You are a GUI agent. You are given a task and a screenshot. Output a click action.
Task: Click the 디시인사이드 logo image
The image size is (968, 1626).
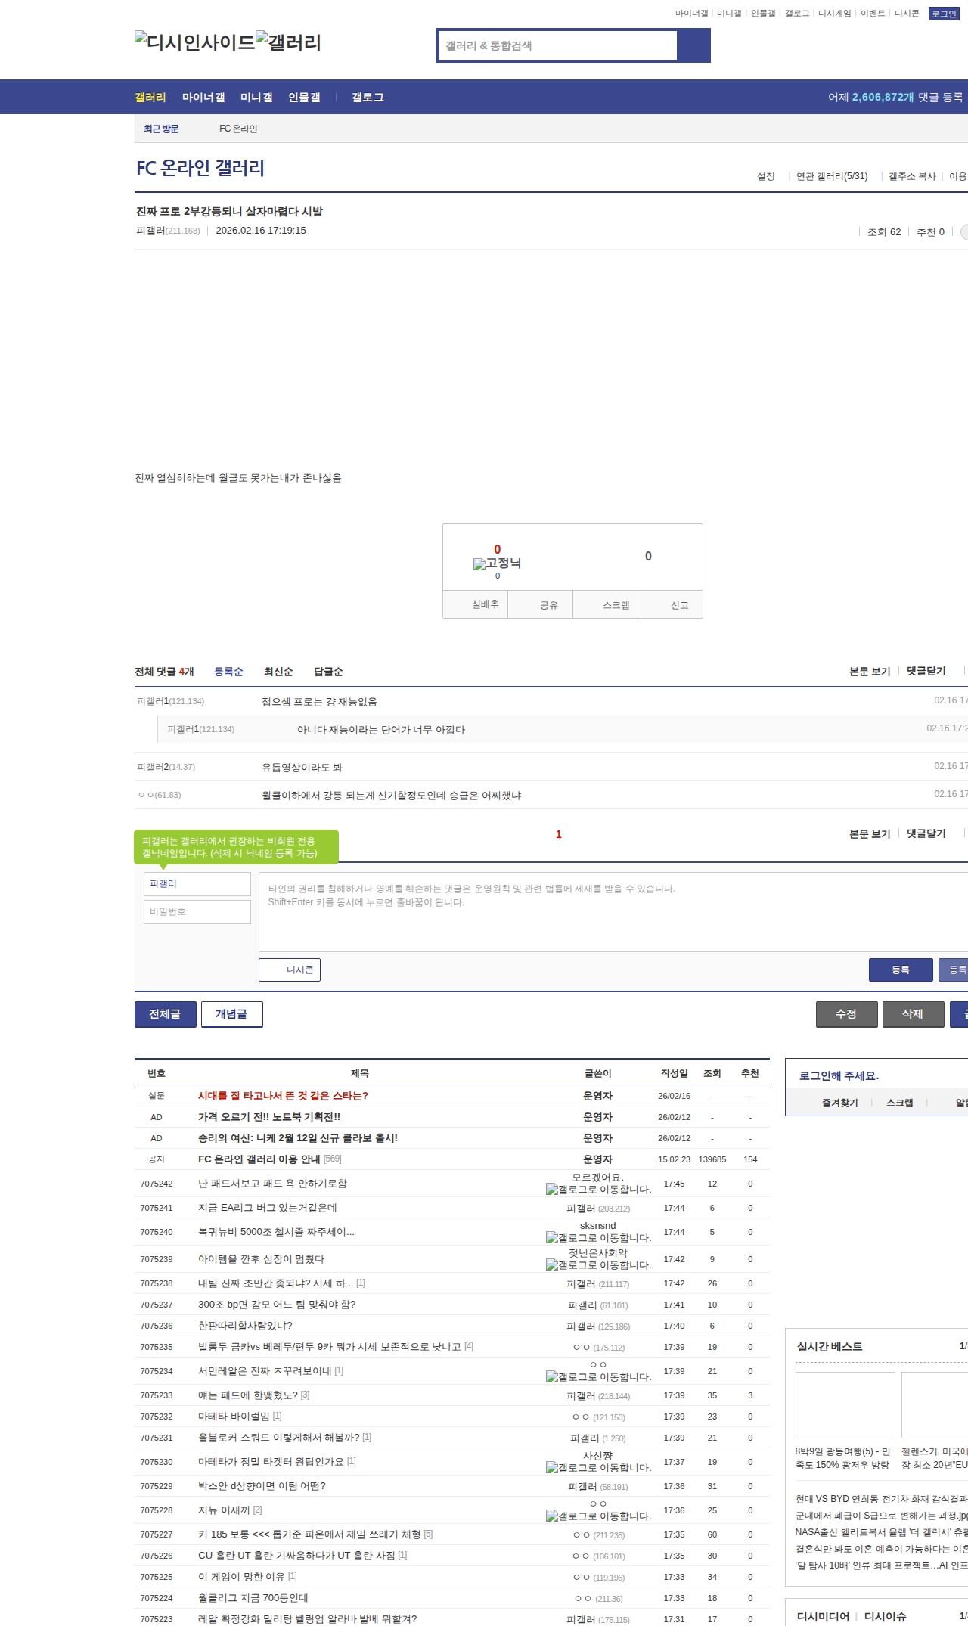coord(195,42)
